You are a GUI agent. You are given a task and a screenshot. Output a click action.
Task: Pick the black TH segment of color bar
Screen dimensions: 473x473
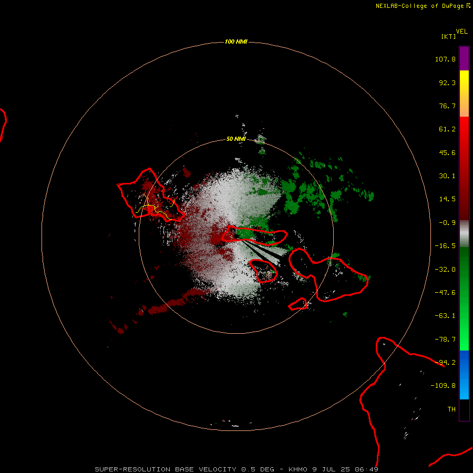pyautogui.click(x=464, y=409)
